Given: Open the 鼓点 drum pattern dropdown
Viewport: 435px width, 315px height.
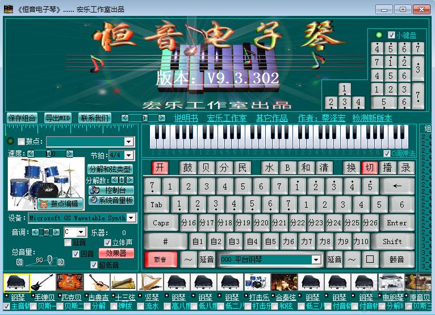Looking at the screenshot, I should tap(128, 142).
